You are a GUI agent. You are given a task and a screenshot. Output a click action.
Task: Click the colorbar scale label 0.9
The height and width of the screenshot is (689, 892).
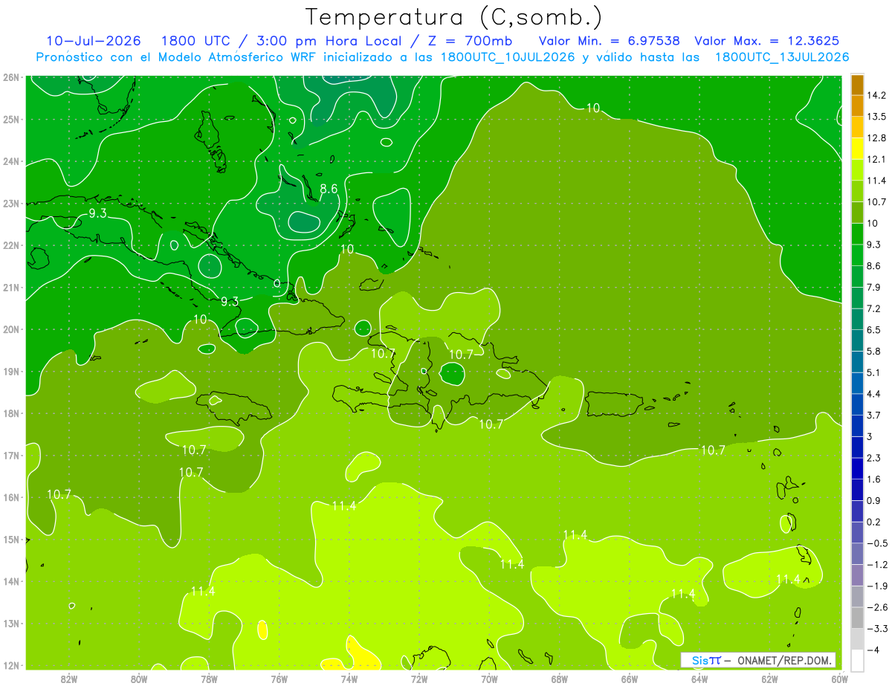pyautogui.click(x=876, y=500)
